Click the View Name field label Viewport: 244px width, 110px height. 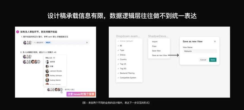coord(187,47)
